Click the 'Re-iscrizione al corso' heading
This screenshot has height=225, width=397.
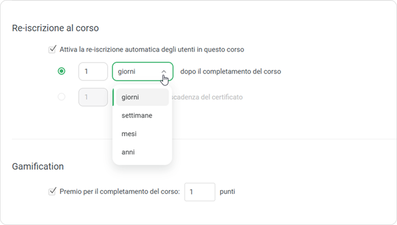56,28
